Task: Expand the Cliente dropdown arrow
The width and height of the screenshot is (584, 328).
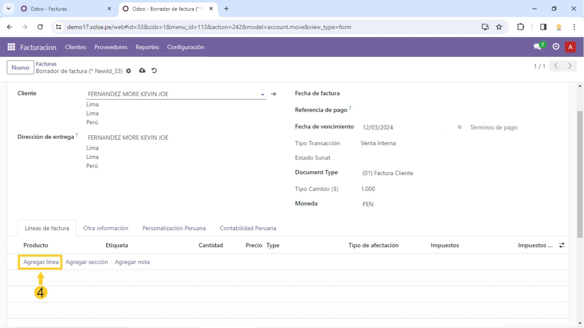Action: click(262, 94)
